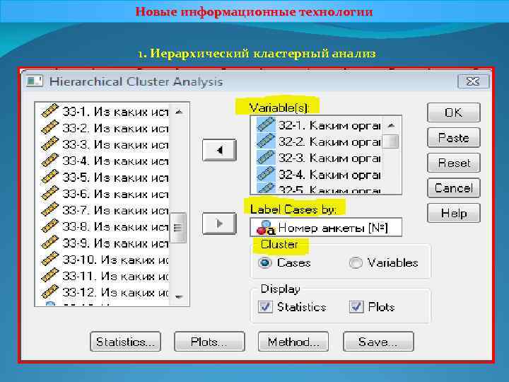Screen dimensions: 509x382
Task: Move variables back with the left arrow button
Action: coord(219,150)
